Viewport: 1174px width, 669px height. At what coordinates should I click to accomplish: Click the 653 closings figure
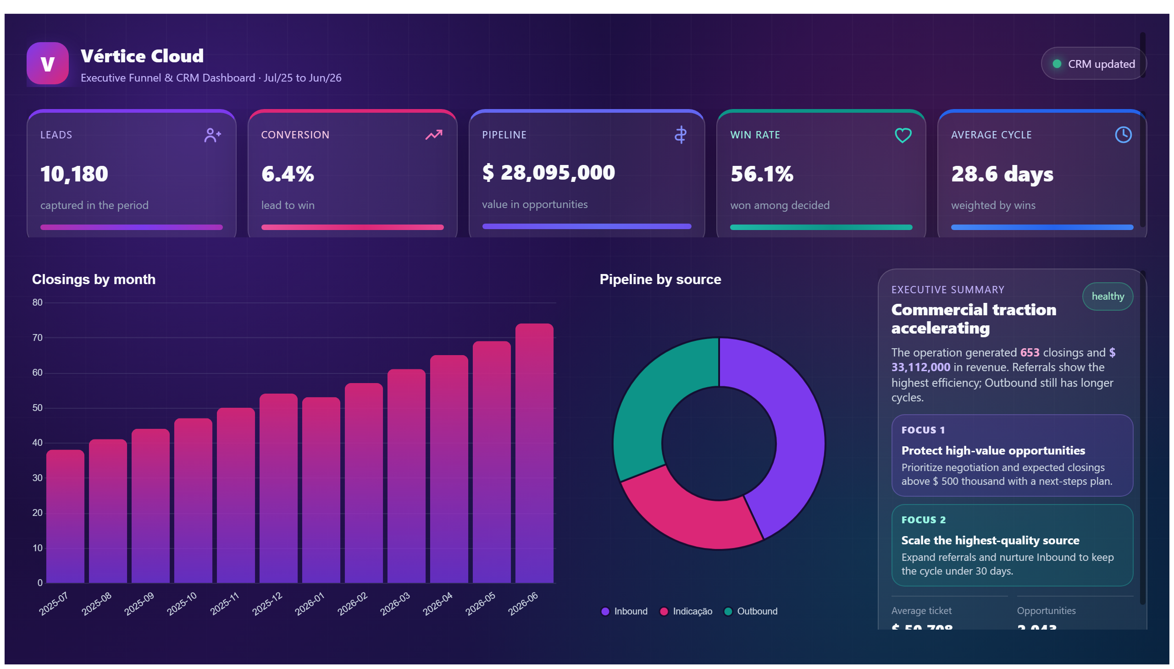tap(1029, 352)
